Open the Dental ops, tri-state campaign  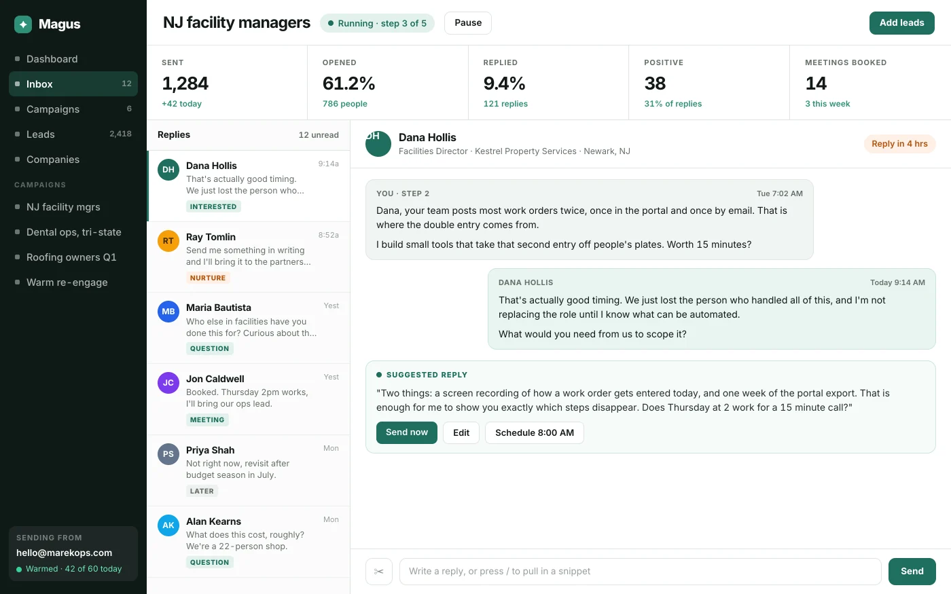coord(73,232)
